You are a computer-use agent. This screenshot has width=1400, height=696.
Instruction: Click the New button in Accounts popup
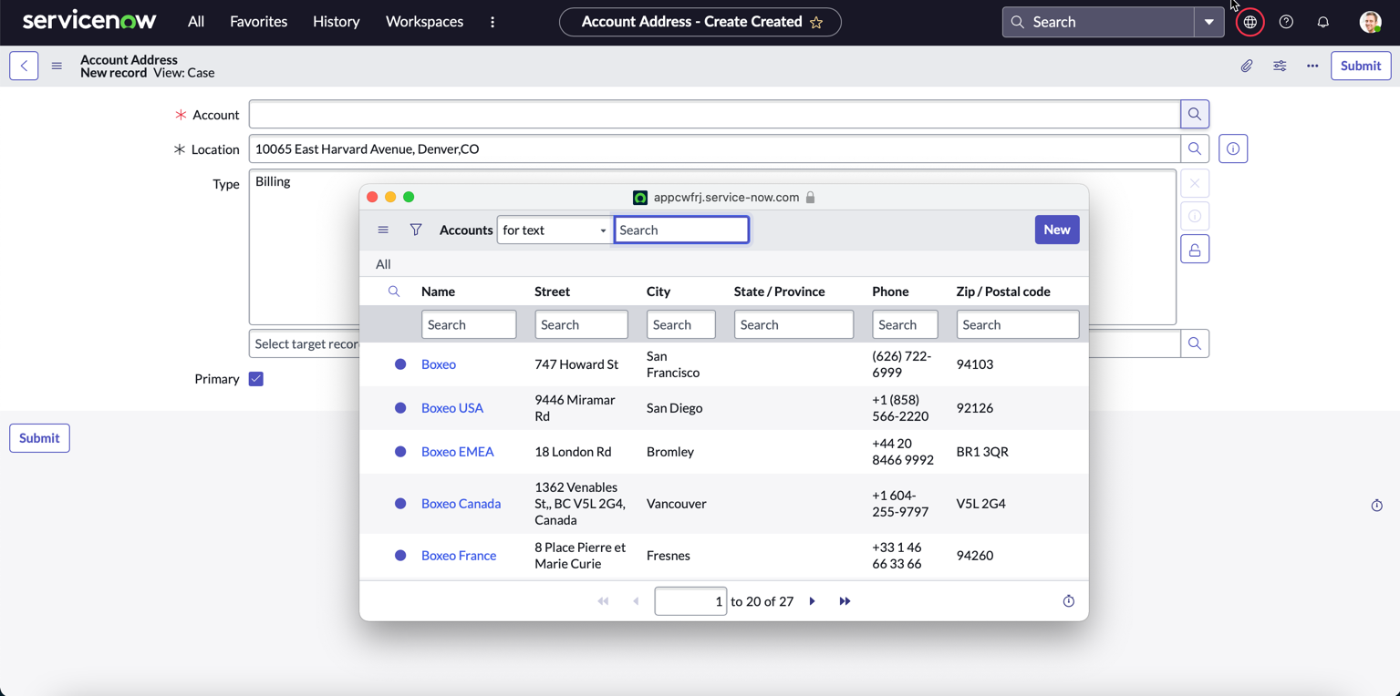coord(1057,230)
